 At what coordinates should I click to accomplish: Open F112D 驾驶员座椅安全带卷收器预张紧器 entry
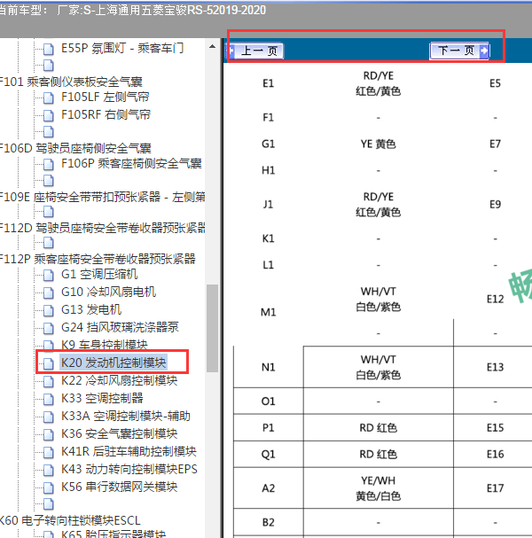click(103, 228)
